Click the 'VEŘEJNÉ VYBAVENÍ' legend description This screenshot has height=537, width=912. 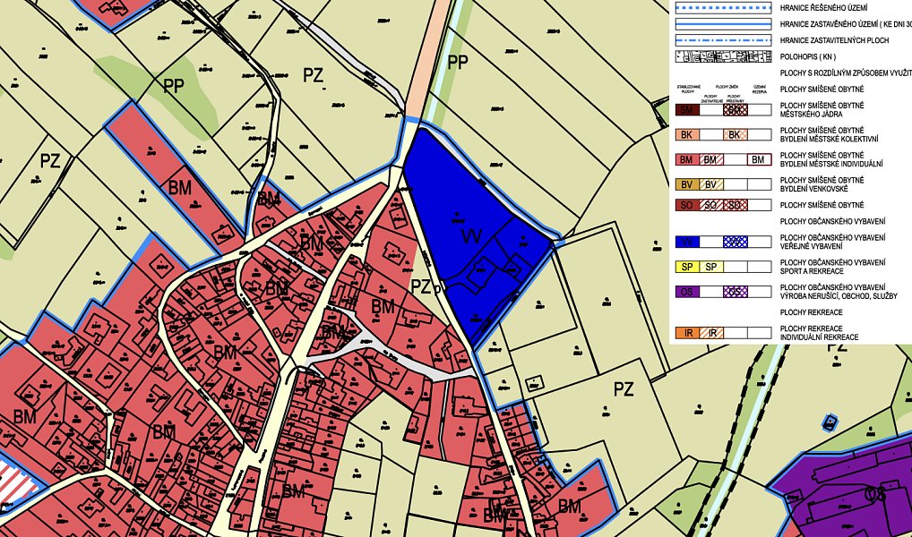click(x=813, y=246)
